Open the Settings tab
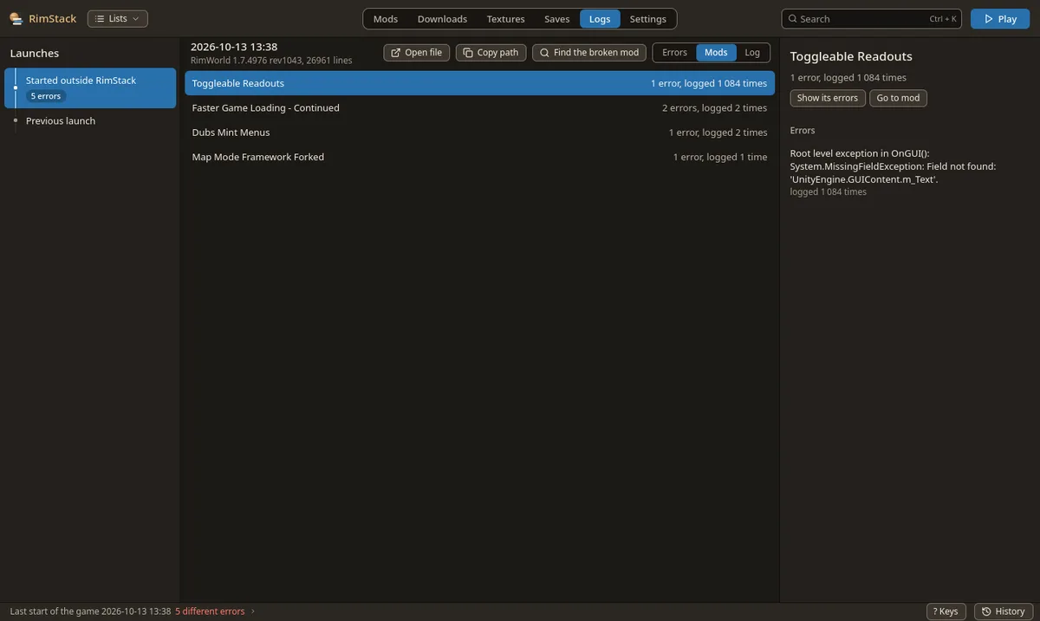The height and width of the screenshot is (621, 1040). 648,18
